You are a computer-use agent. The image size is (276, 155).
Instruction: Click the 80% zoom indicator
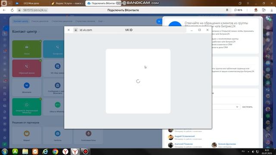pyautogui.click(x=238, y=10)
